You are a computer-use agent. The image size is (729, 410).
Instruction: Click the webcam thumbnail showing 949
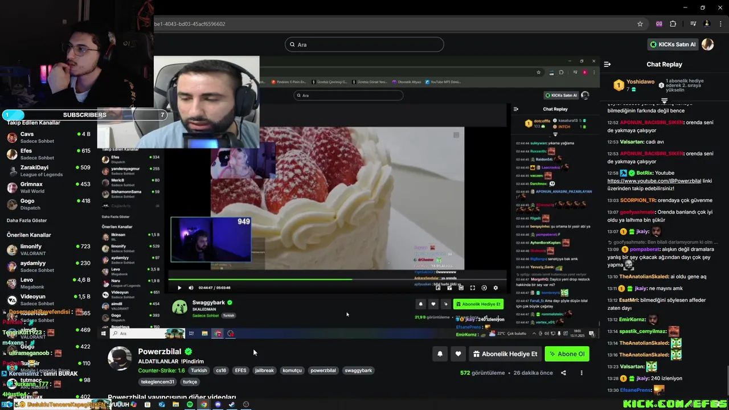pos(211,239)
